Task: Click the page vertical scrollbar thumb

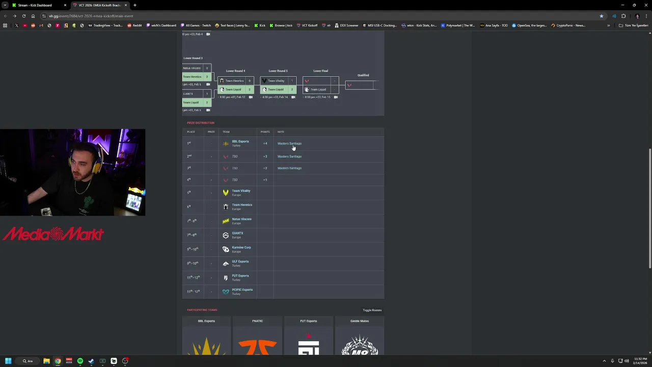Action: (x=649, y=208)
